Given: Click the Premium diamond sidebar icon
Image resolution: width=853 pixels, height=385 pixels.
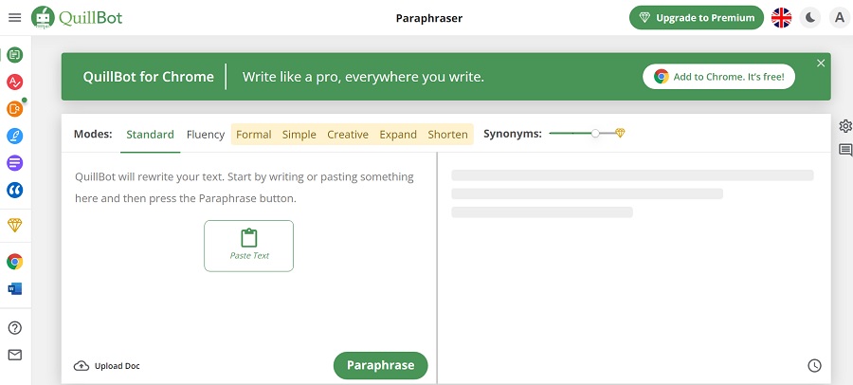Looking at the screenshot, I should [14, 225].
